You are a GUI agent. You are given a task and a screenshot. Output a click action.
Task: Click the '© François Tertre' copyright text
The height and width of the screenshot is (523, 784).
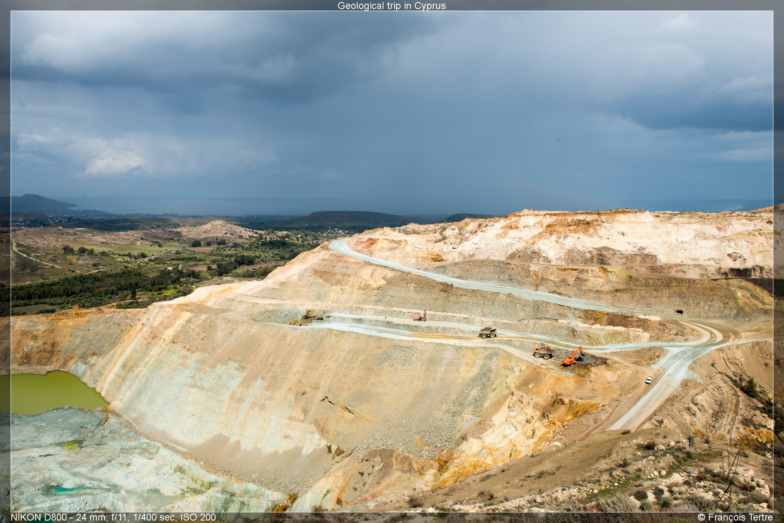click(x=735, y=517)
